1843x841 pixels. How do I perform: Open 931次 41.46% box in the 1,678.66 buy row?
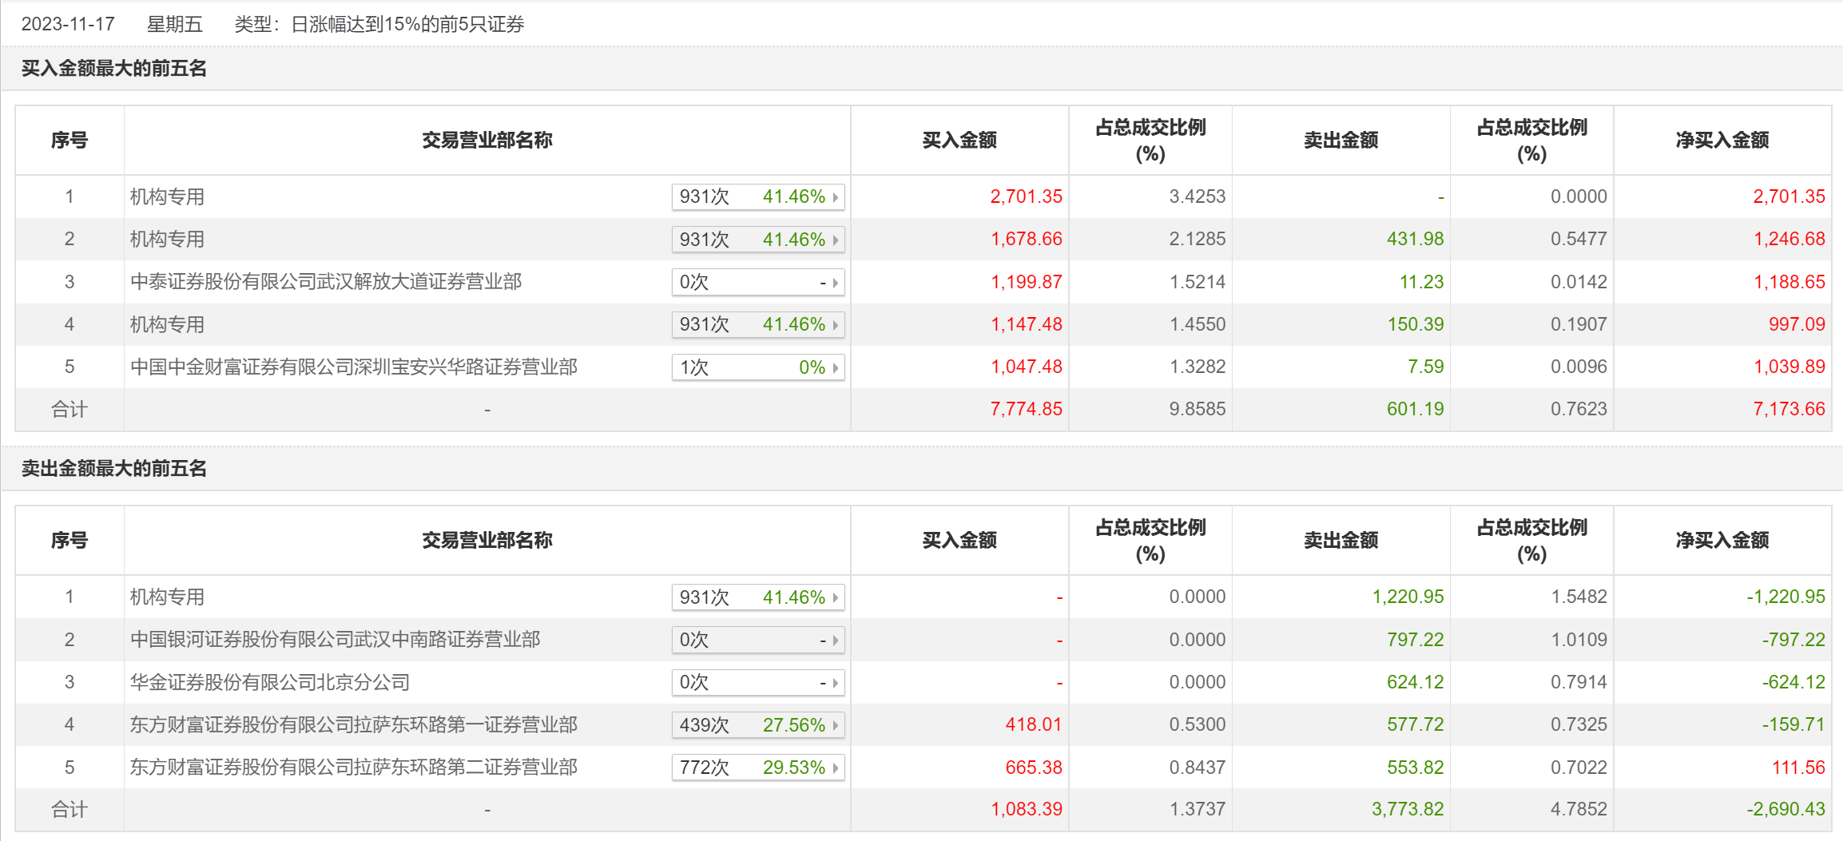click(757, 240)
